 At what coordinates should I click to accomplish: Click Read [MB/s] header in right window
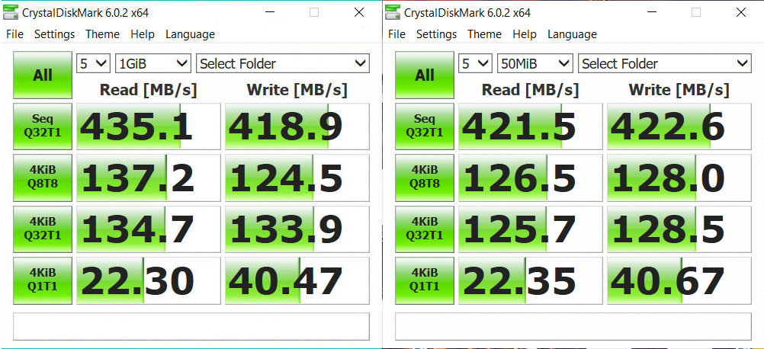[x=530, y=90]
